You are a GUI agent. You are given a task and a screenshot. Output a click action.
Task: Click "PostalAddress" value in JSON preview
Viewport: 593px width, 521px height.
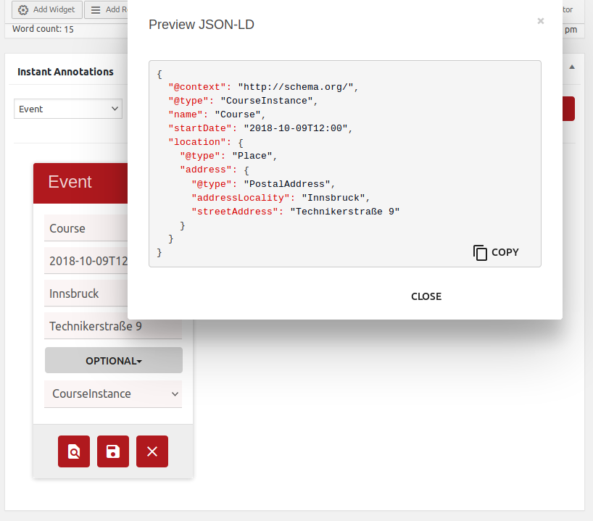point(287,184)
